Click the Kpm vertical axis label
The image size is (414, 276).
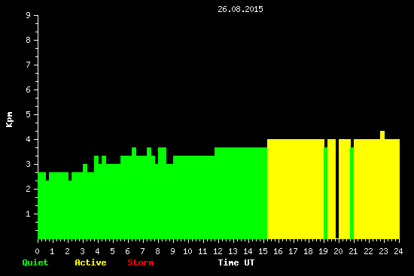[x=10, y=120]
